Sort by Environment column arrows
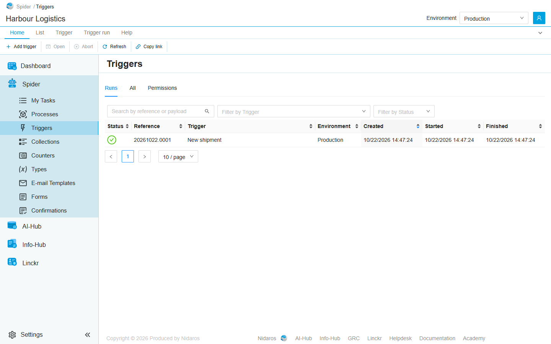This screenshot has width=551, height=344. point(357,126)
